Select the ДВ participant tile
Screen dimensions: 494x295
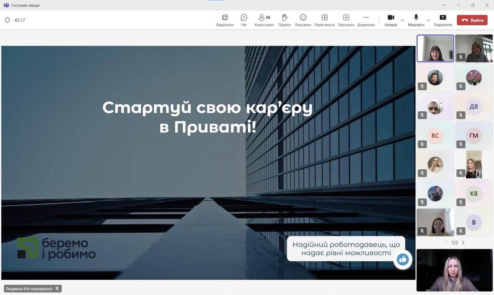474,106
